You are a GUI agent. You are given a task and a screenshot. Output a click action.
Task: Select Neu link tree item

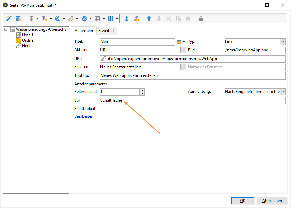(x=26, y=46)
